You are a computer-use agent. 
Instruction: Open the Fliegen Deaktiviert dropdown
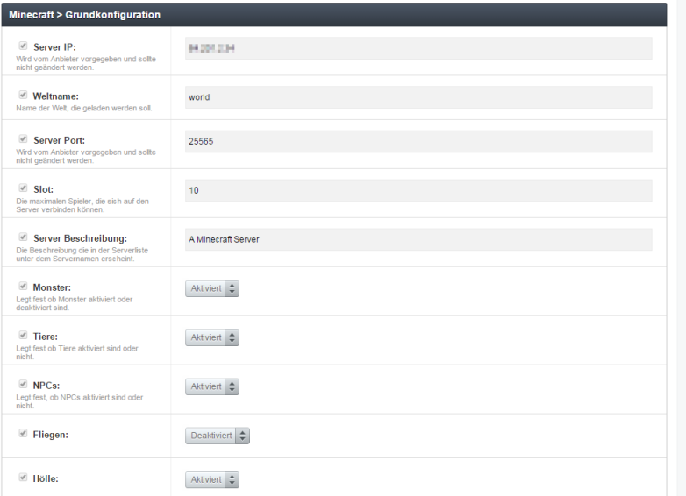tap(218, 436)
